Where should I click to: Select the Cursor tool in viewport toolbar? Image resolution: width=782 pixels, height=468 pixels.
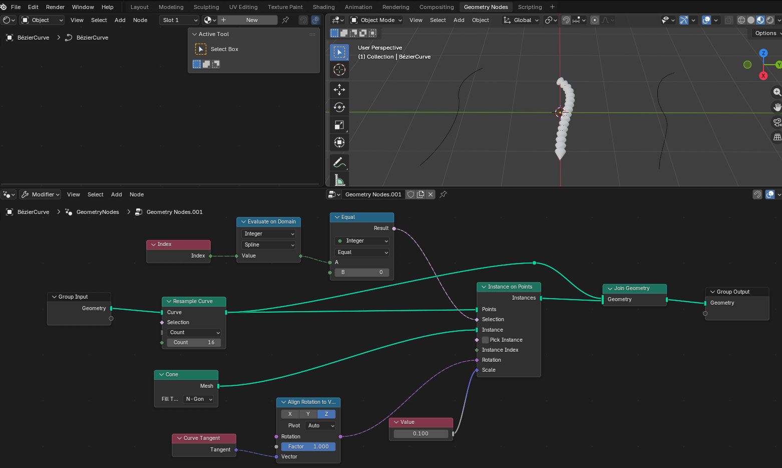point(339,70)
